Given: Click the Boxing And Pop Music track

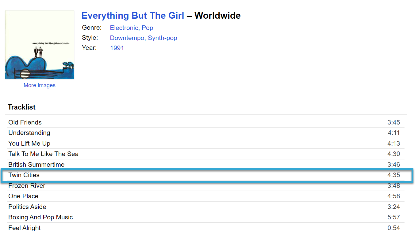Looking at the screenshot, I should tap(40, 217).
